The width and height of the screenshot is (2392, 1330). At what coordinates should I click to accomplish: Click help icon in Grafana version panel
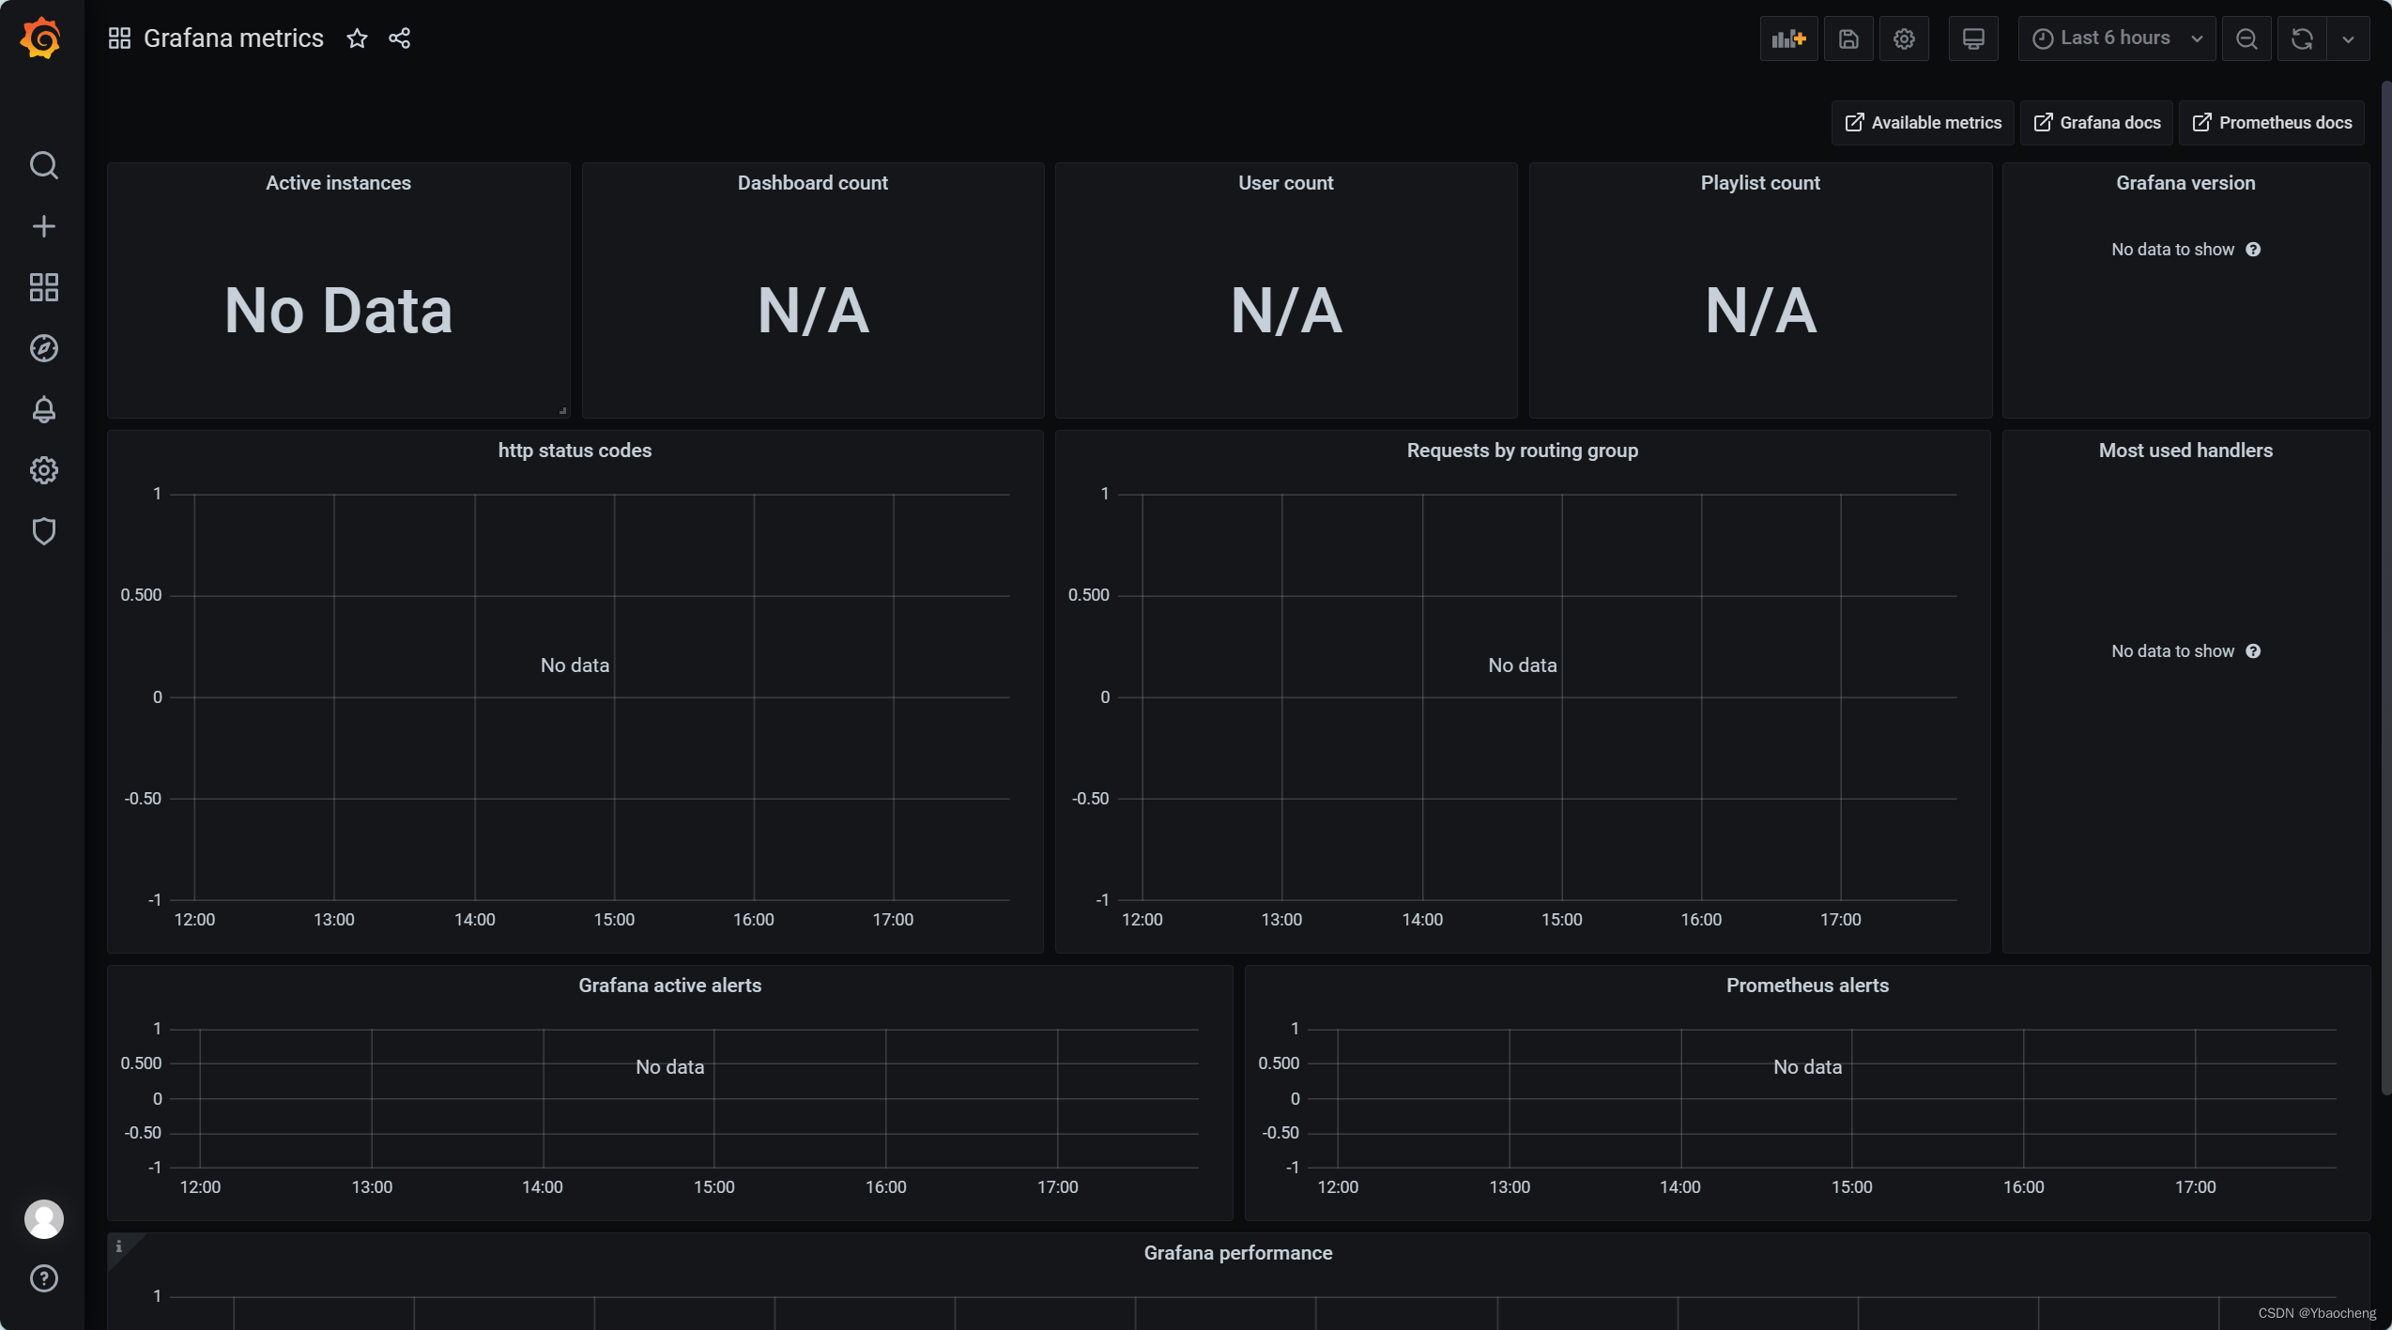2253,250
